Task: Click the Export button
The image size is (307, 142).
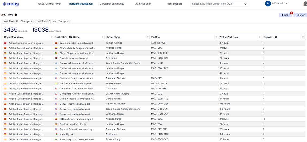Action: click(x=300, y=15)
